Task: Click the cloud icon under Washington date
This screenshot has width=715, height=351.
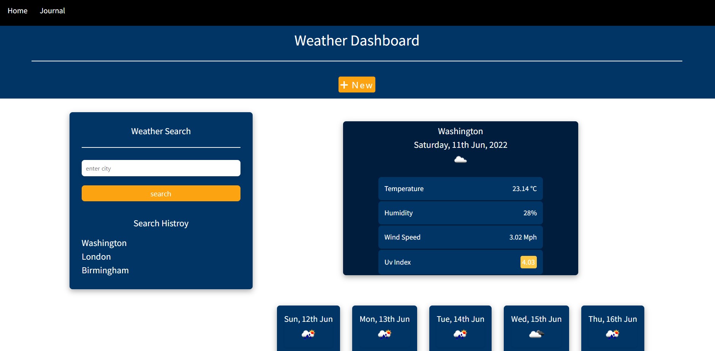Action: pyautogui.click(x=460, y=160)
